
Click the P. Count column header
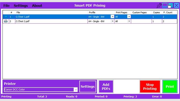170,12
